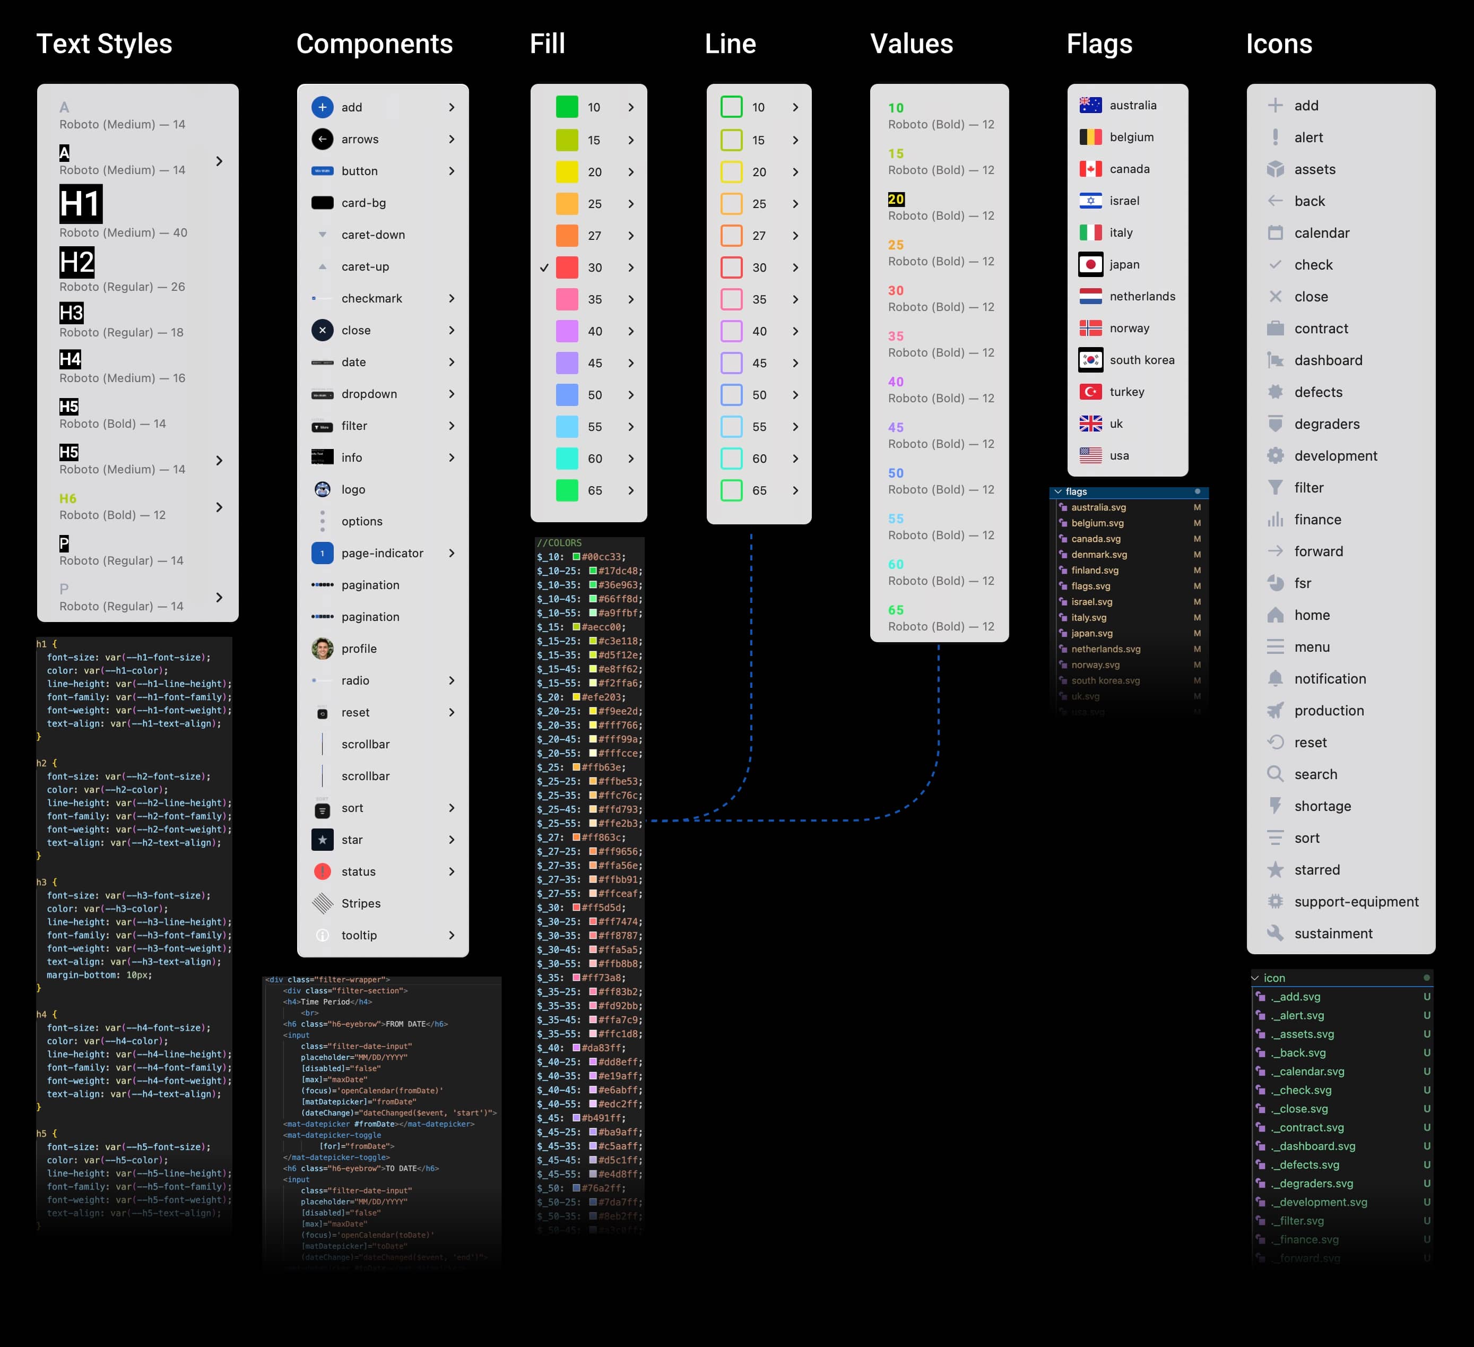1474x1347 pixels.
Task: Open the dropdown component entry
Action: 369,394
